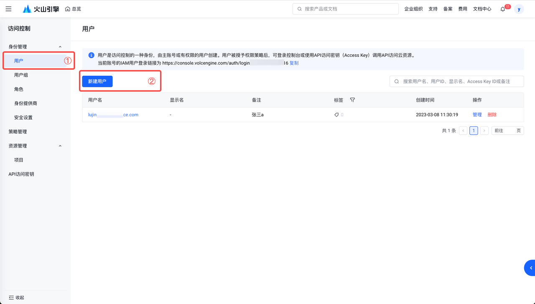The width and height of the screenshot is (535, 304).
Task: Collapse sidebar with 收起
Action: [17, 298]
